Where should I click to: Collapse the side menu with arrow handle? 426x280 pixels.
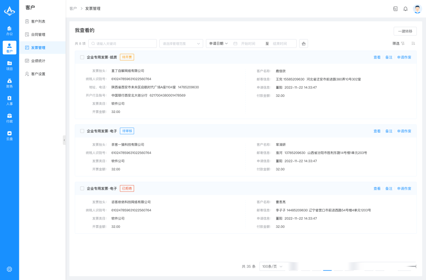(64, 140)
